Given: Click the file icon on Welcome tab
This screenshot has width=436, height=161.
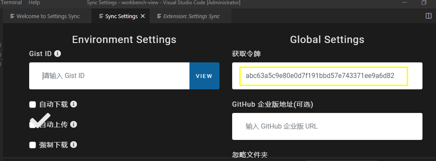Looking at the screenshot, I should click(12, 16).
